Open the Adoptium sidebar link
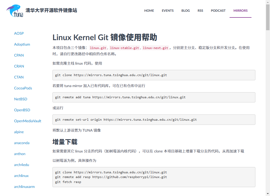This screenshot has width=270, height=196. click(22, 44)
